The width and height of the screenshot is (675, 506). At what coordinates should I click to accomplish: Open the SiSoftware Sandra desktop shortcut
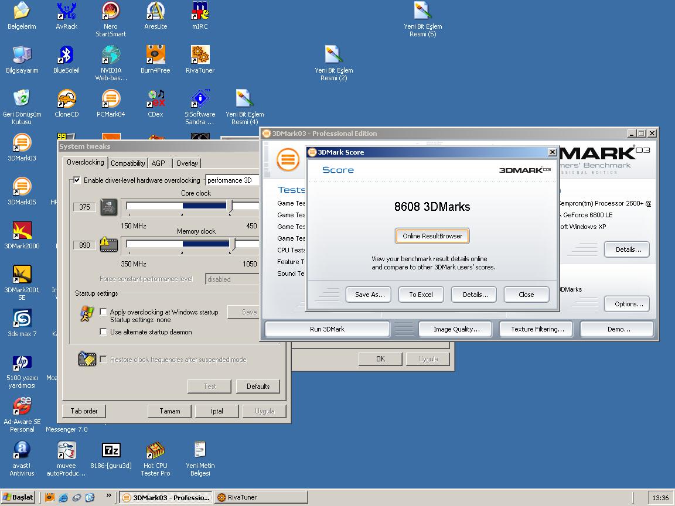tap(200, 100)
